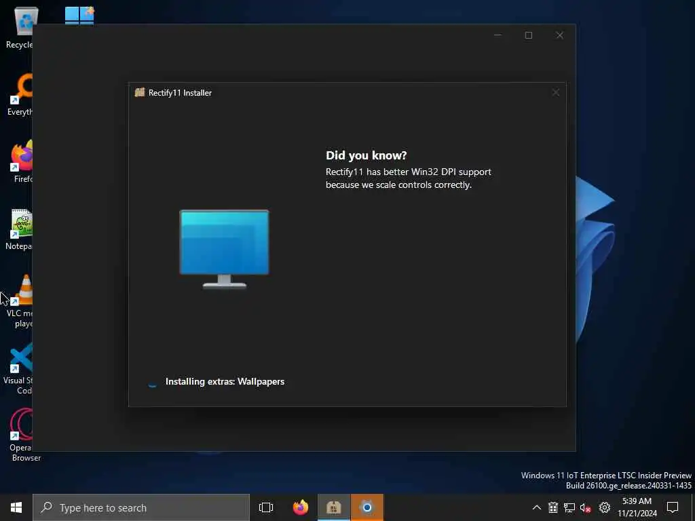Open the Visual Studio Code desktop shortcut
This screenshot has height=521, width=695.
coord(18,368)
